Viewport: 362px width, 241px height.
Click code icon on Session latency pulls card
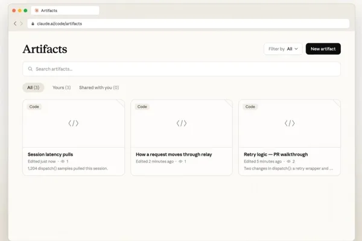[x=74, y=123]
